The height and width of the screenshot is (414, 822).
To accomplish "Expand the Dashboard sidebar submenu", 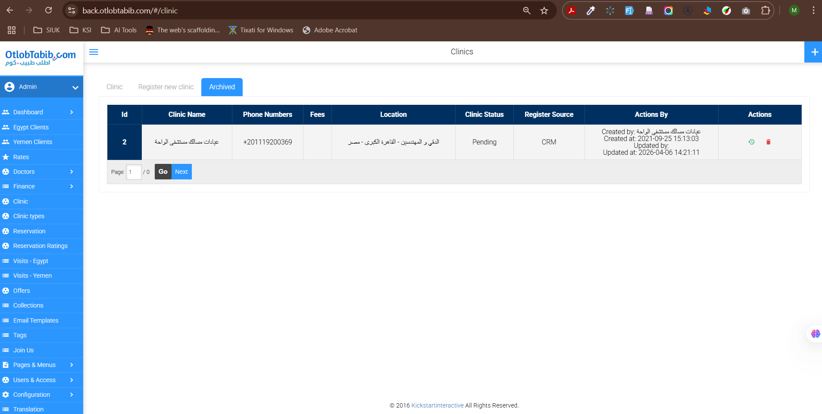I will click(41, 112).
